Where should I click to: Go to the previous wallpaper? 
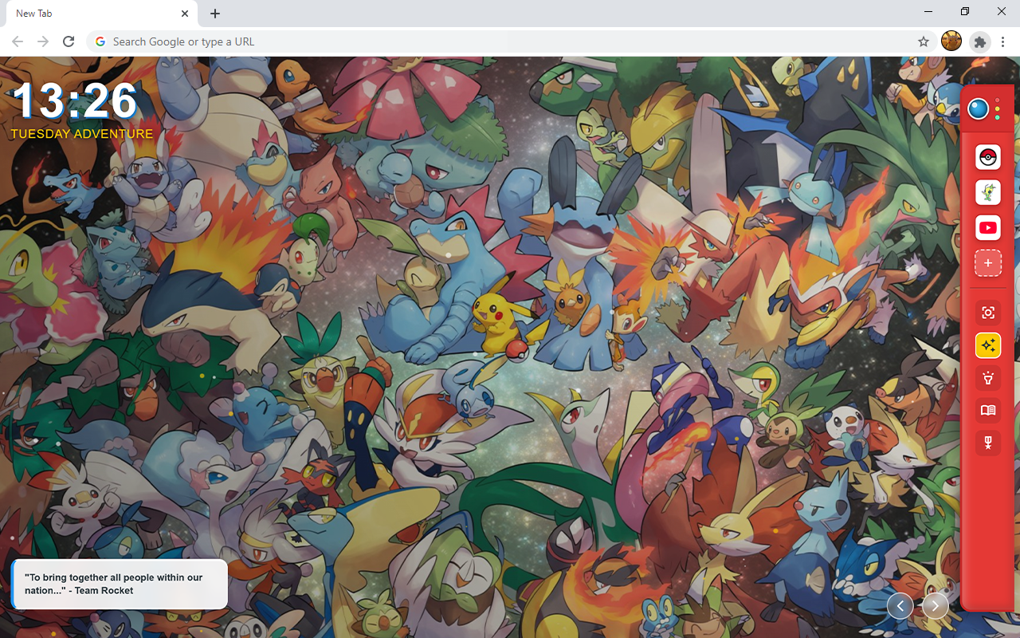(x=900, y=606)
